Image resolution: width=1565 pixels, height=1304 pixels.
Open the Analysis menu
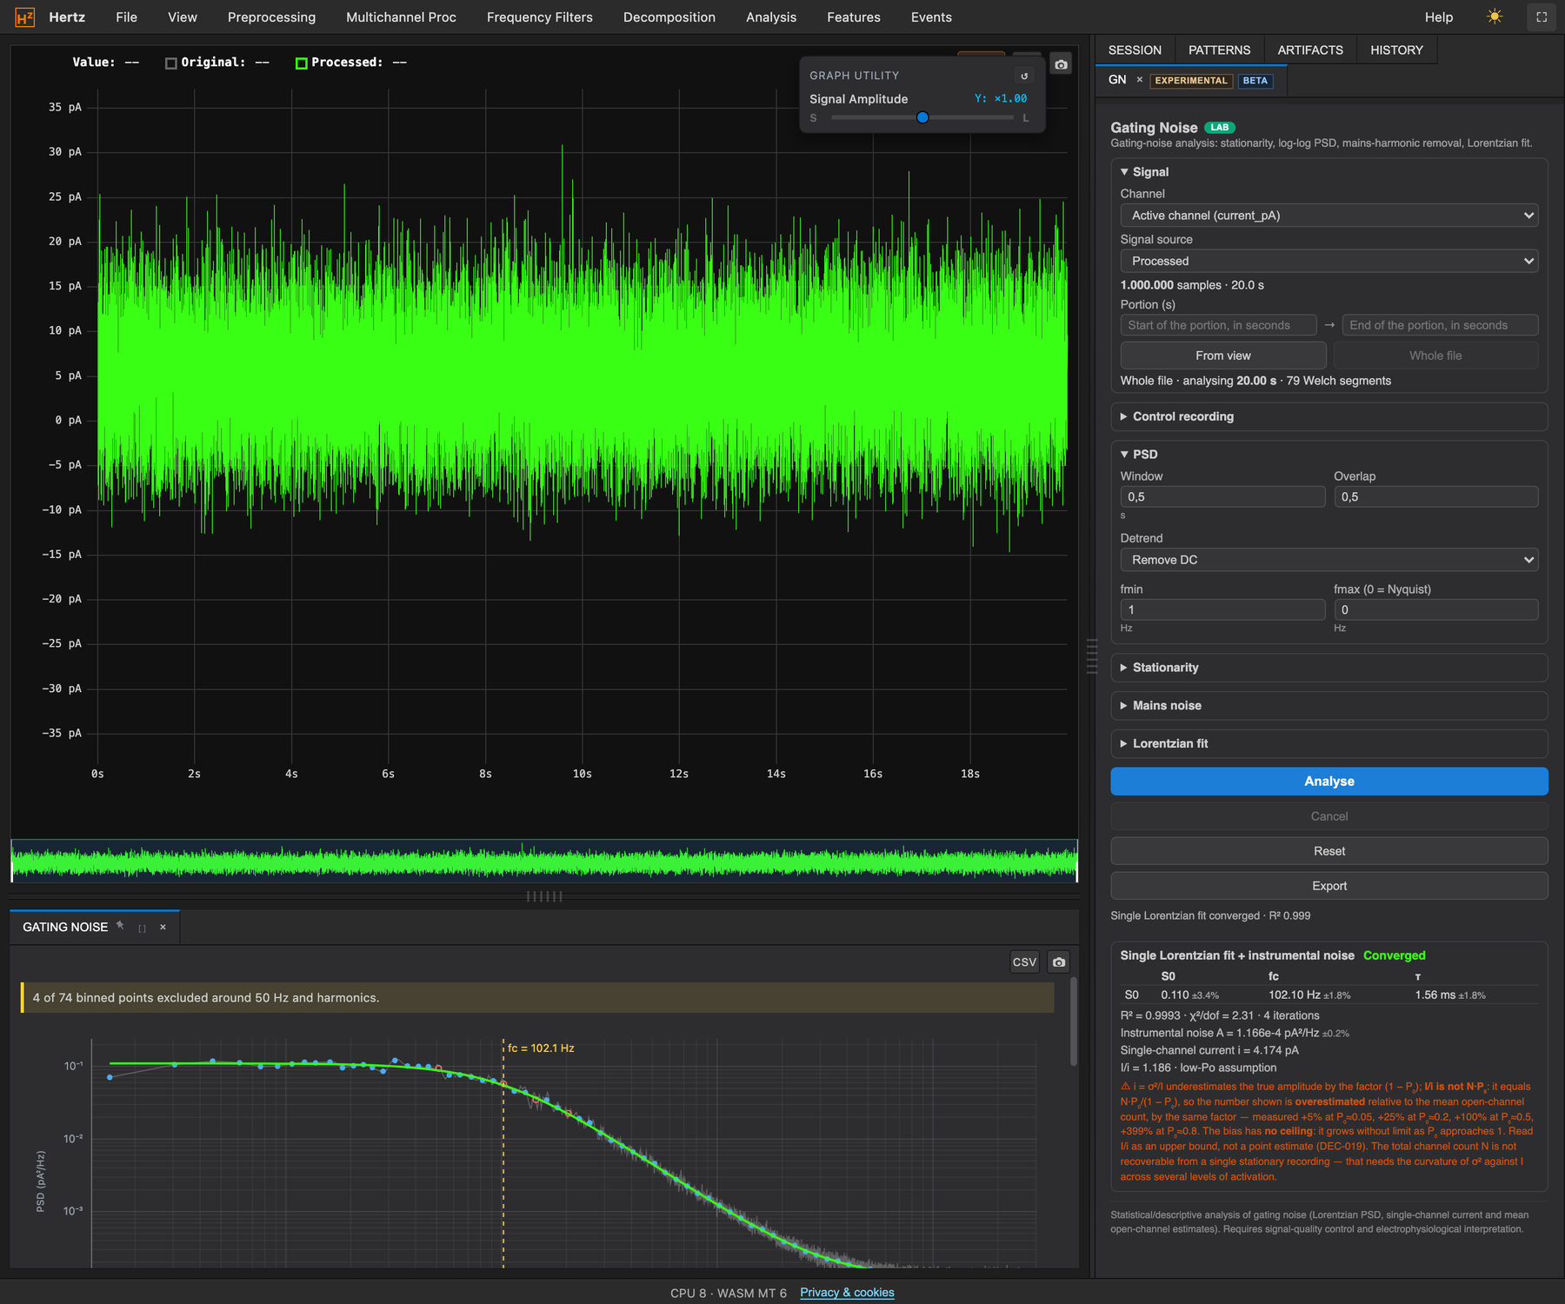[x=771, y=17]
